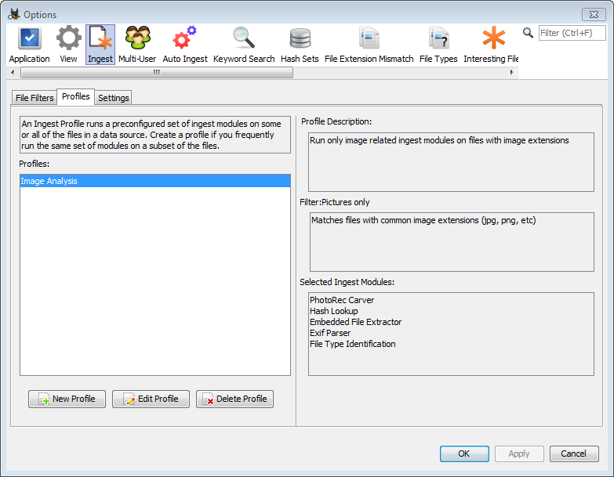Select the View gear icon

pos(68,45)
